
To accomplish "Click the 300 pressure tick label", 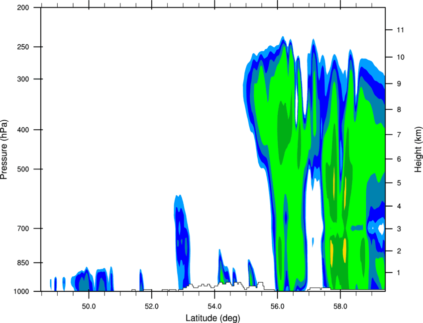I will 23,79.
